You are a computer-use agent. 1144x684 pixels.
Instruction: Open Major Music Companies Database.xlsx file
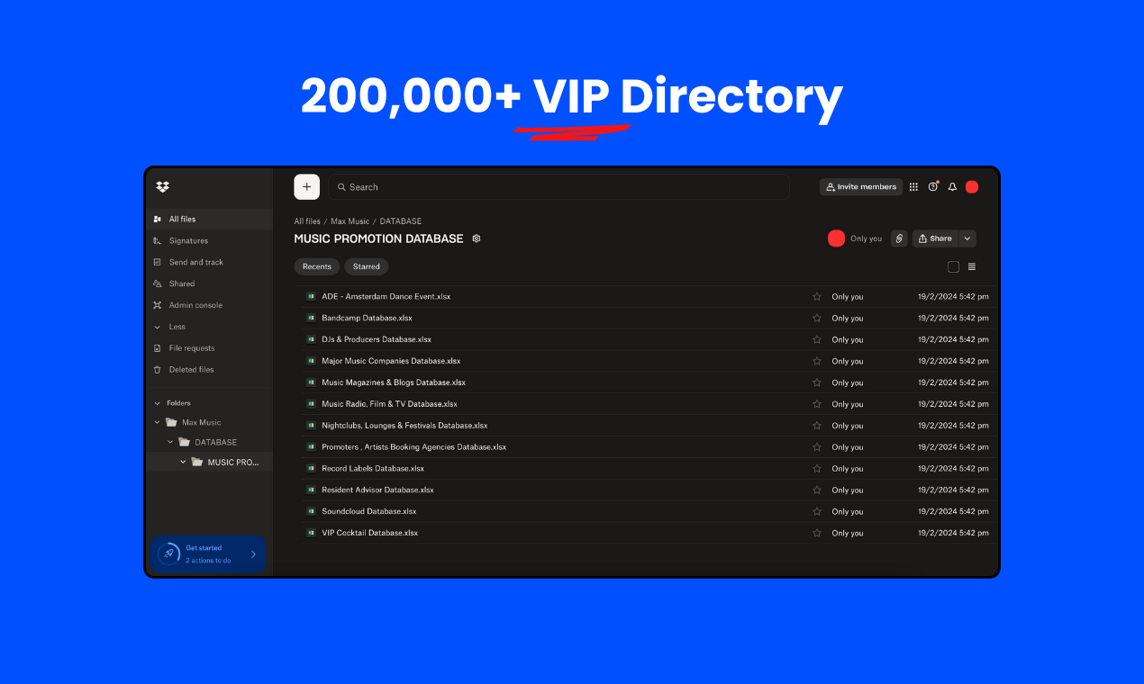(391, 361)
